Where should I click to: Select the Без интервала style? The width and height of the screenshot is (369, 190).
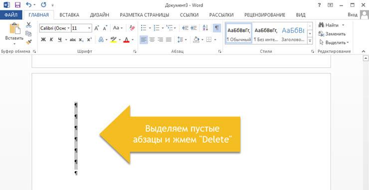pos(266,33)
